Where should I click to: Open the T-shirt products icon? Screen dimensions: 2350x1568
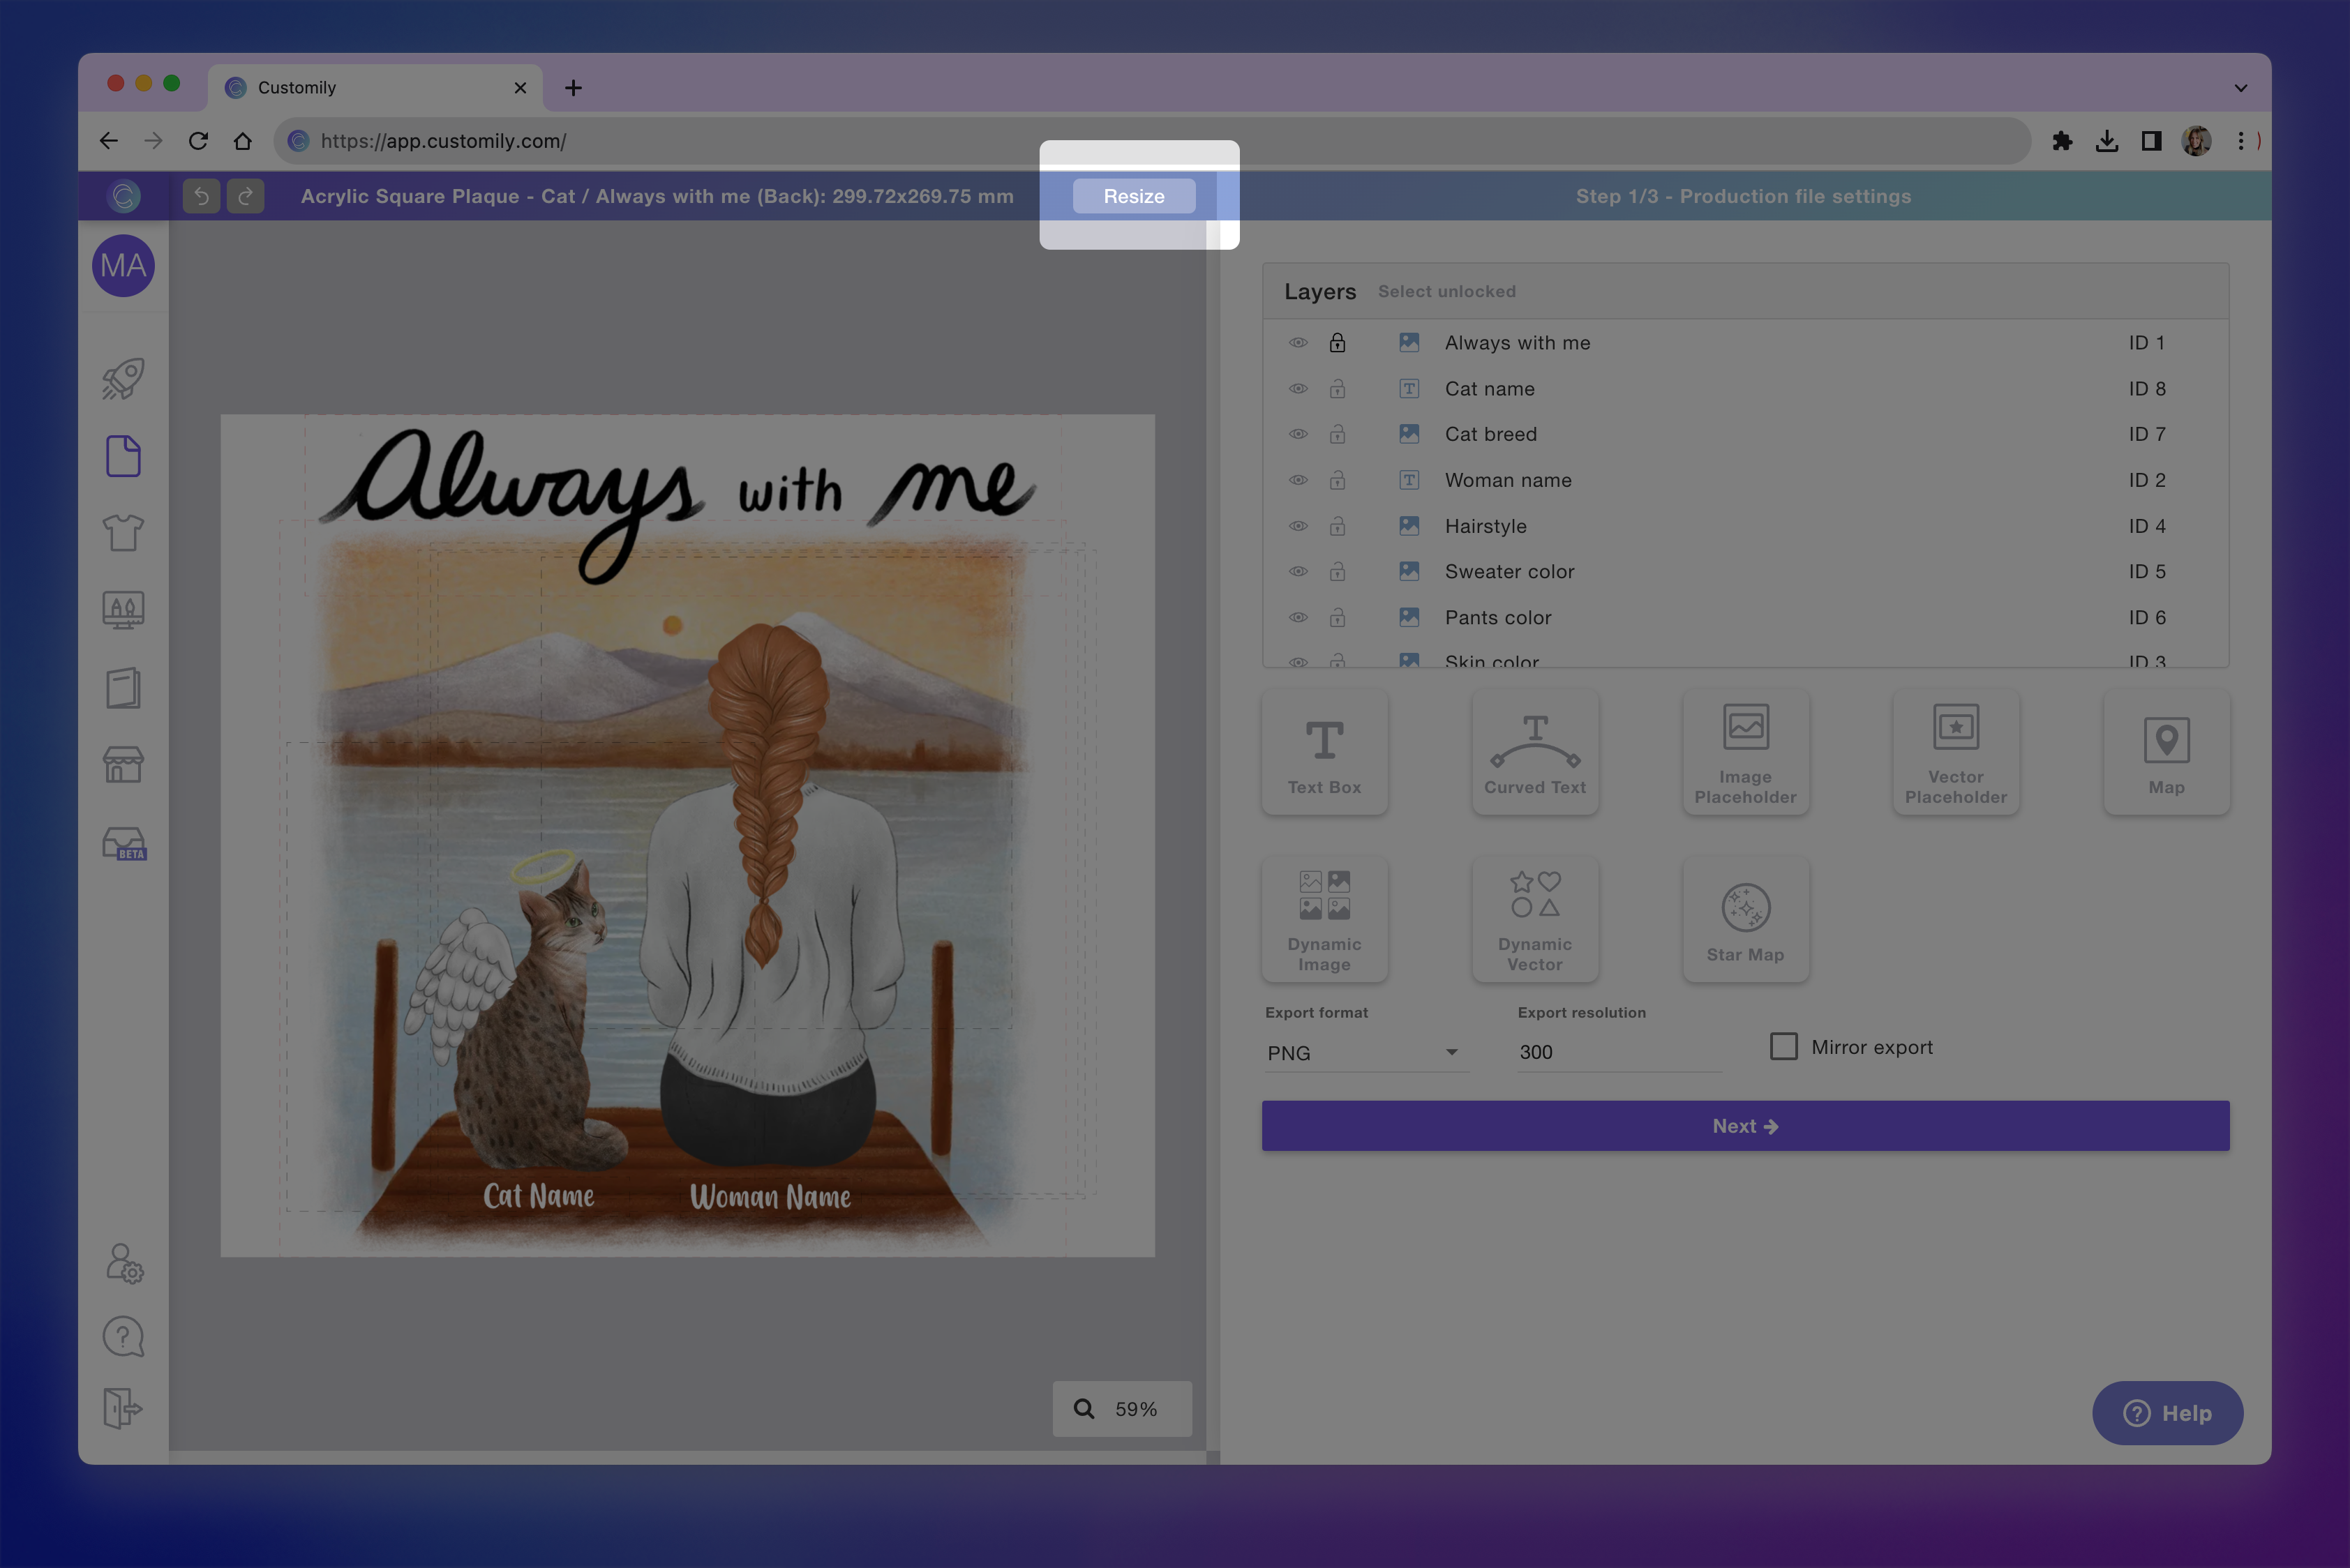click(x=123, y=533)
